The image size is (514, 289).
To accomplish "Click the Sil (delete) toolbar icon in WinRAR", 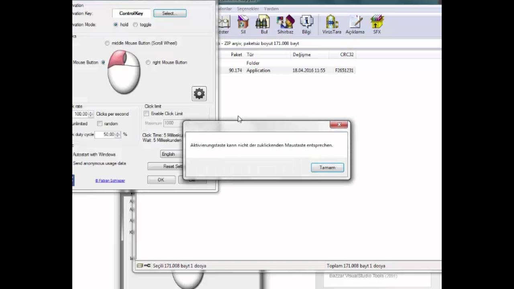I will click(243, 24).
